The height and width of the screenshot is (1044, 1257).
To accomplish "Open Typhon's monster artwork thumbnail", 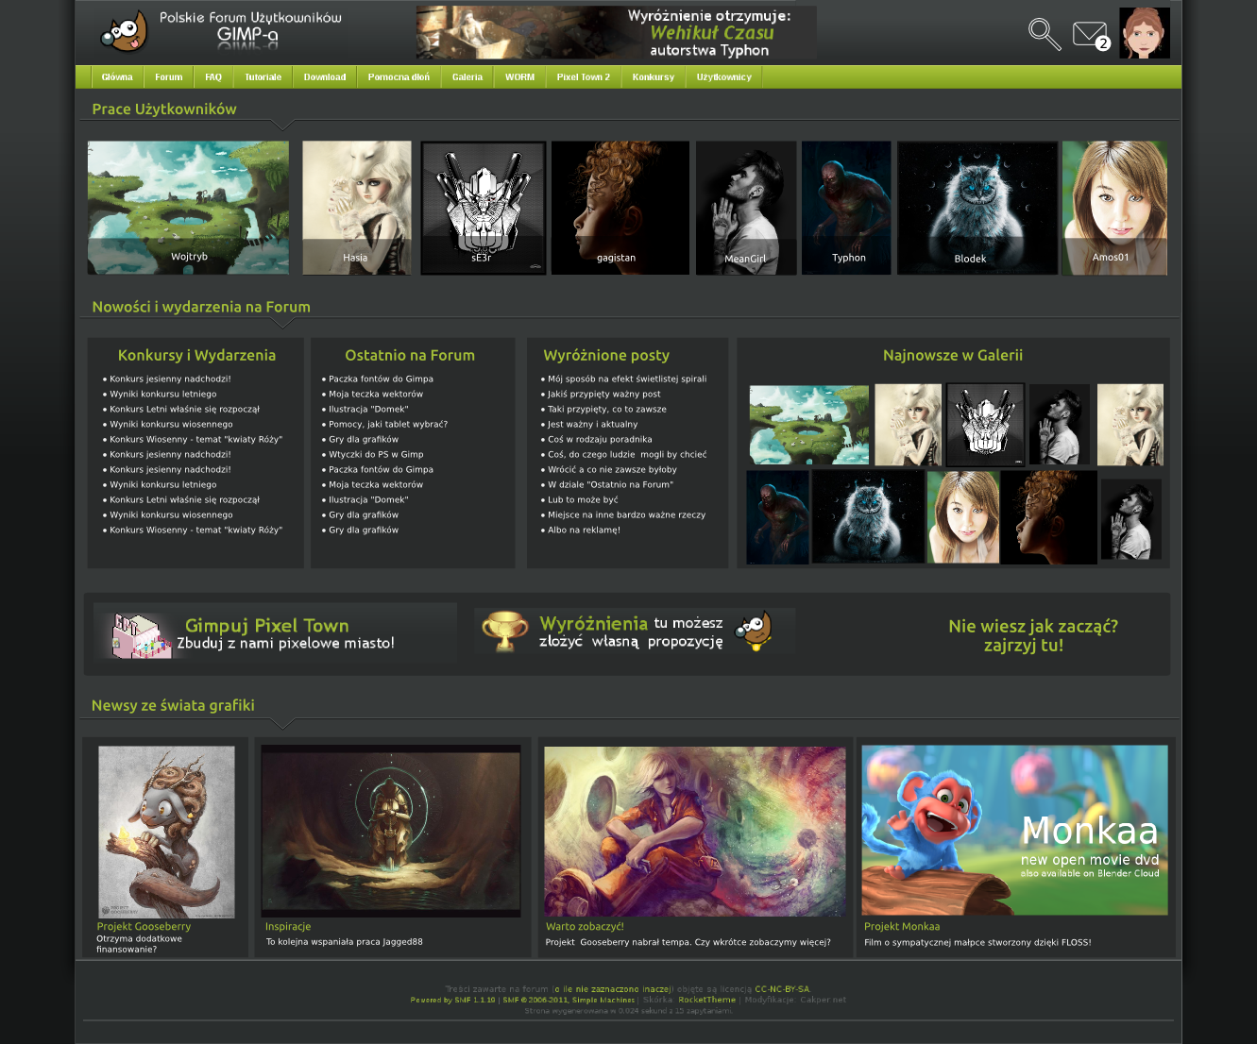I will [846, 208].
